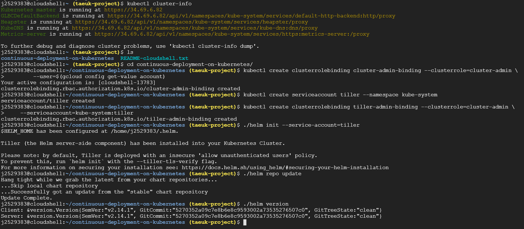
Task: Open the KubeDNS kube-dns proxy URL
Action: (x=195, y=28)
